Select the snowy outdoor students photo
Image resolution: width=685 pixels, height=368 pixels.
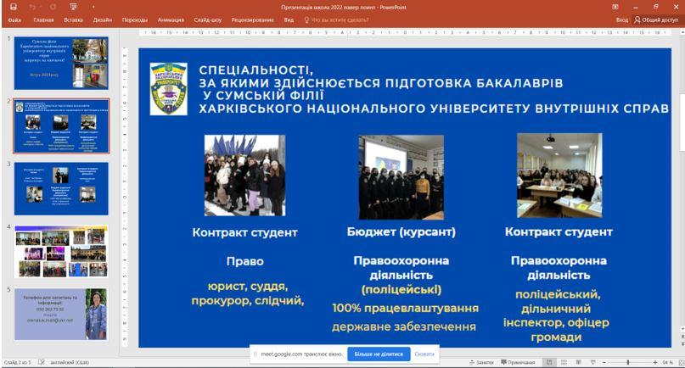pos(244,175)
